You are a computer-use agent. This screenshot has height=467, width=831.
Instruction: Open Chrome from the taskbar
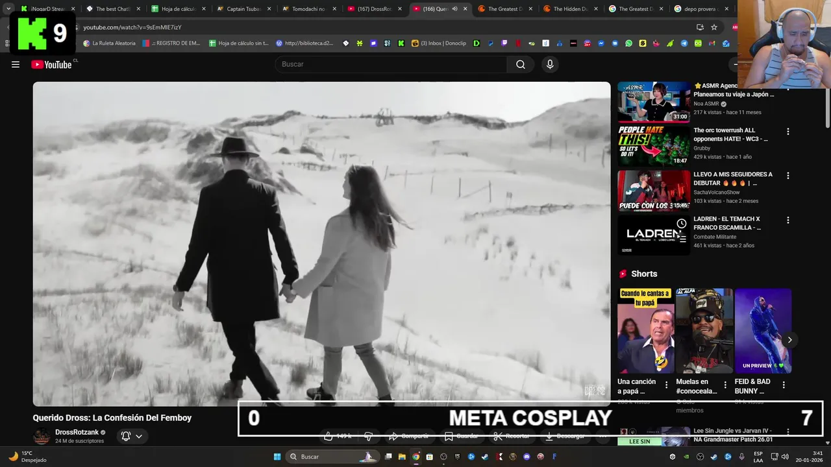coord(415,457)
